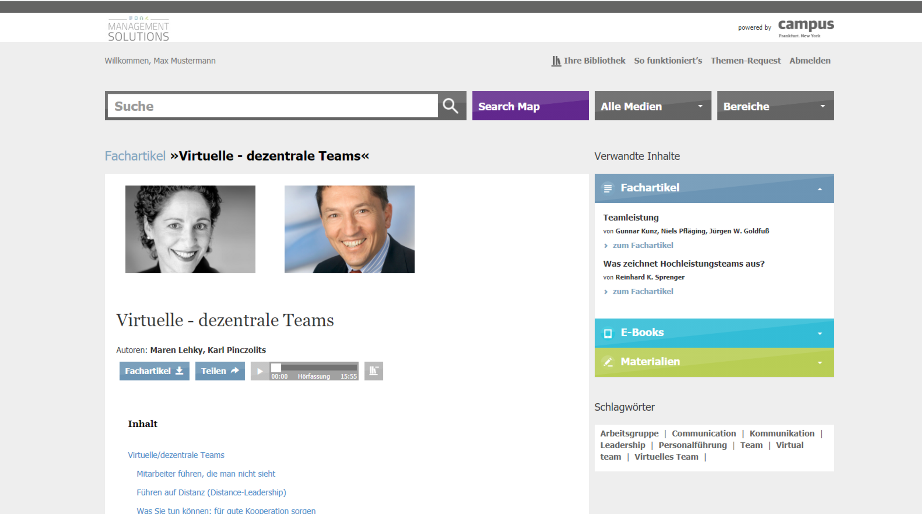
Task: Click the magnifying glass search icon
Action: 450,106
